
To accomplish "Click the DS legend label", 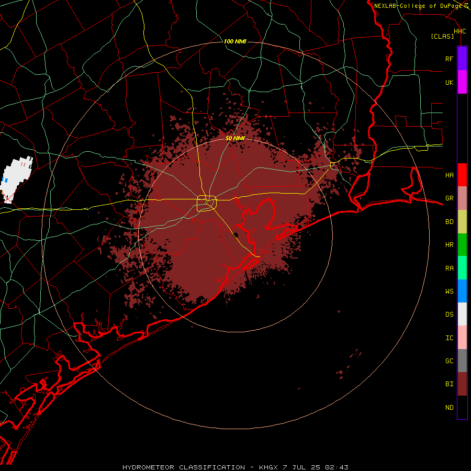I will tap(449, 314).
